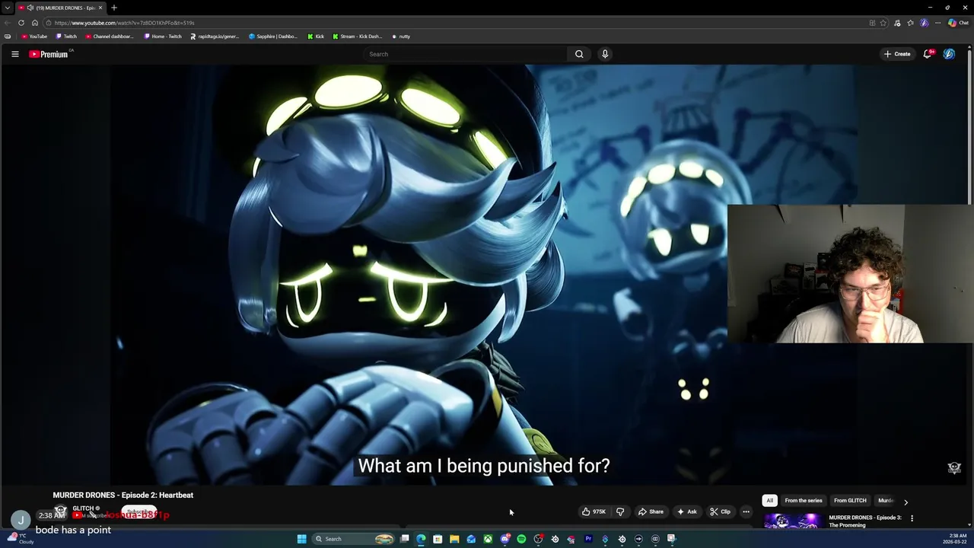This screenshot has height=548, width=974.
Task: Click the GLITCH watermark in video corner
Action: (954, 468)
